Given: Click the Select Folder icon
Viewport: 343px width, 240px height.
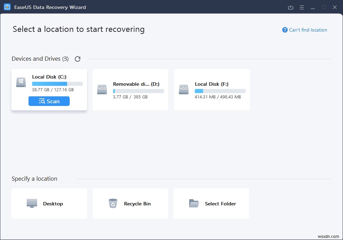Looking at the screenshot, I should point(194,203).
